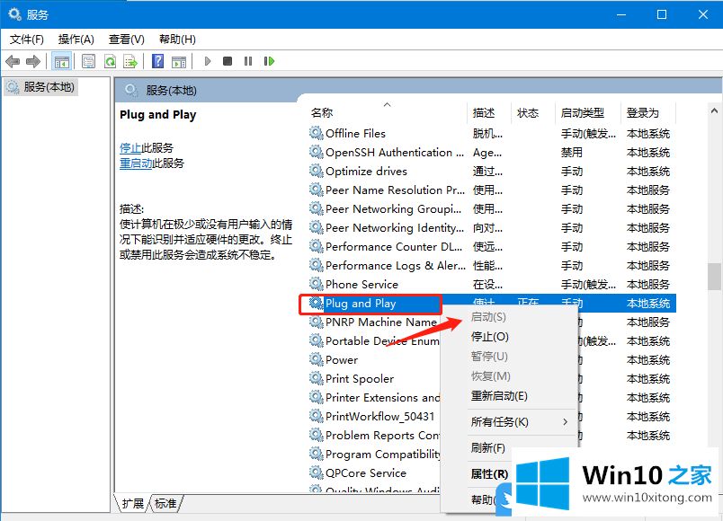Expand 所有任务(K) submenu

click(509, 422)
